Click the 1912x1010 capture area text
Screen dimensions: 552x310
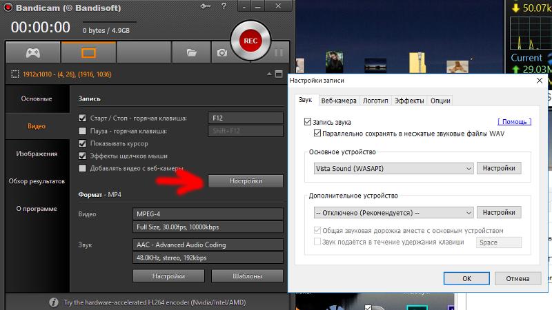[x=67, y=74]
